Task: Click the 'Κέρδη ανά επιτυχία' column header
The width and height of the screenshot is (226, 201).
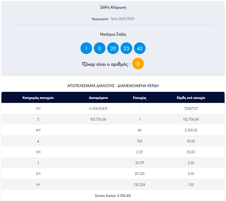Action: coord(191,98)
